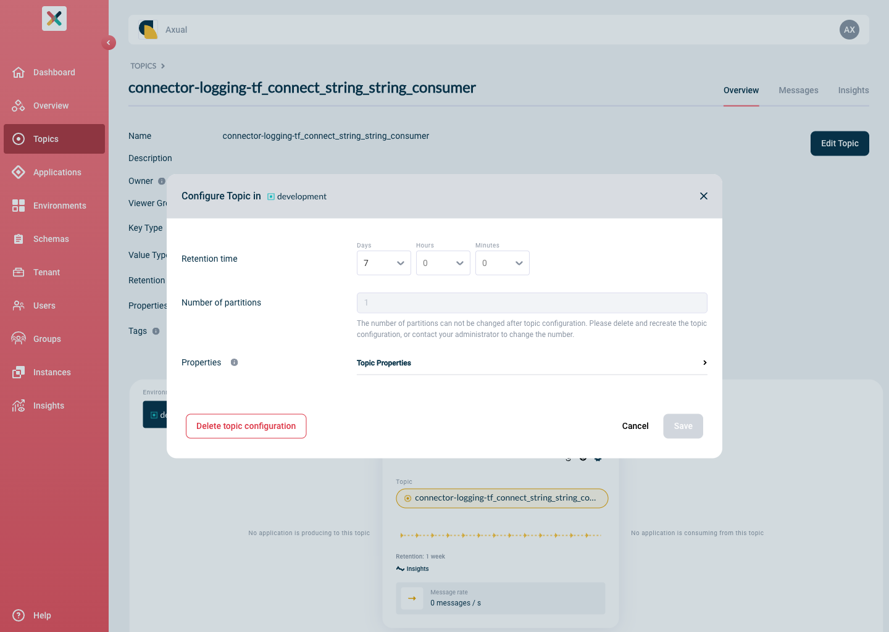Open the Users people icon
Screen dimensions: 889x632
tap(19, 306)
